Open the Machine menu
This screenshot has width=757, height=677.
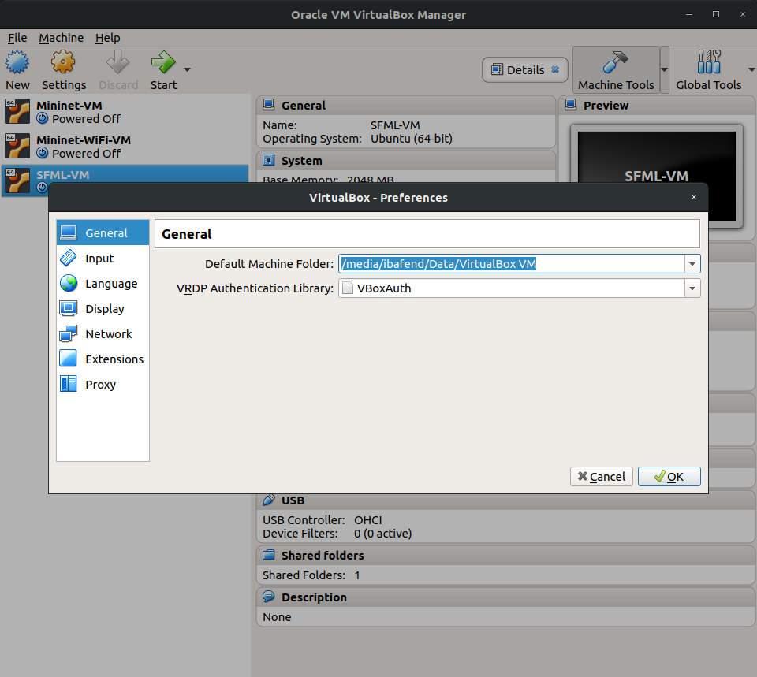[x=61, y=38]
